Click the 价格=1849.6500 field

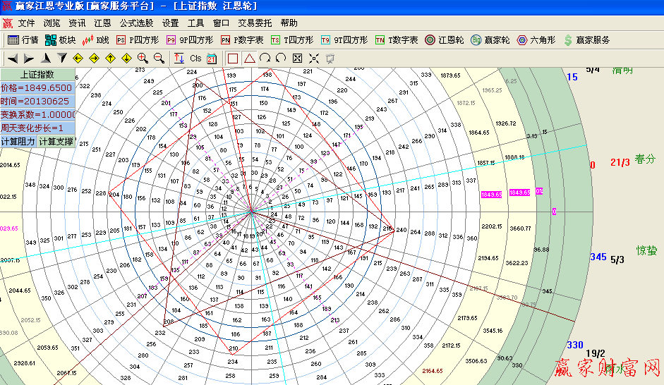[37, 88]
